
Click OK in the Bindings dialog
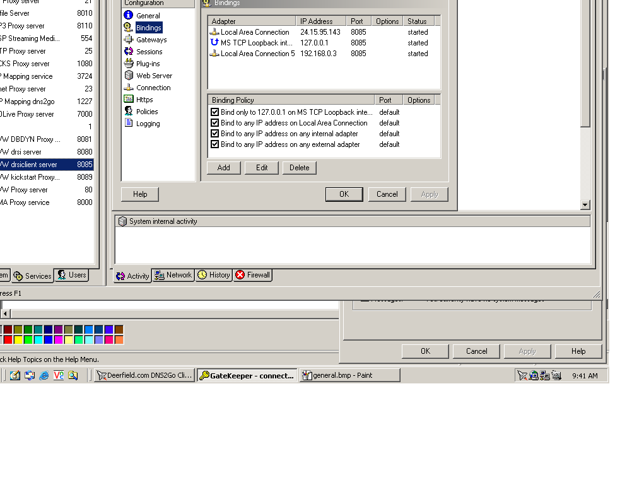(x=344, y=194)
